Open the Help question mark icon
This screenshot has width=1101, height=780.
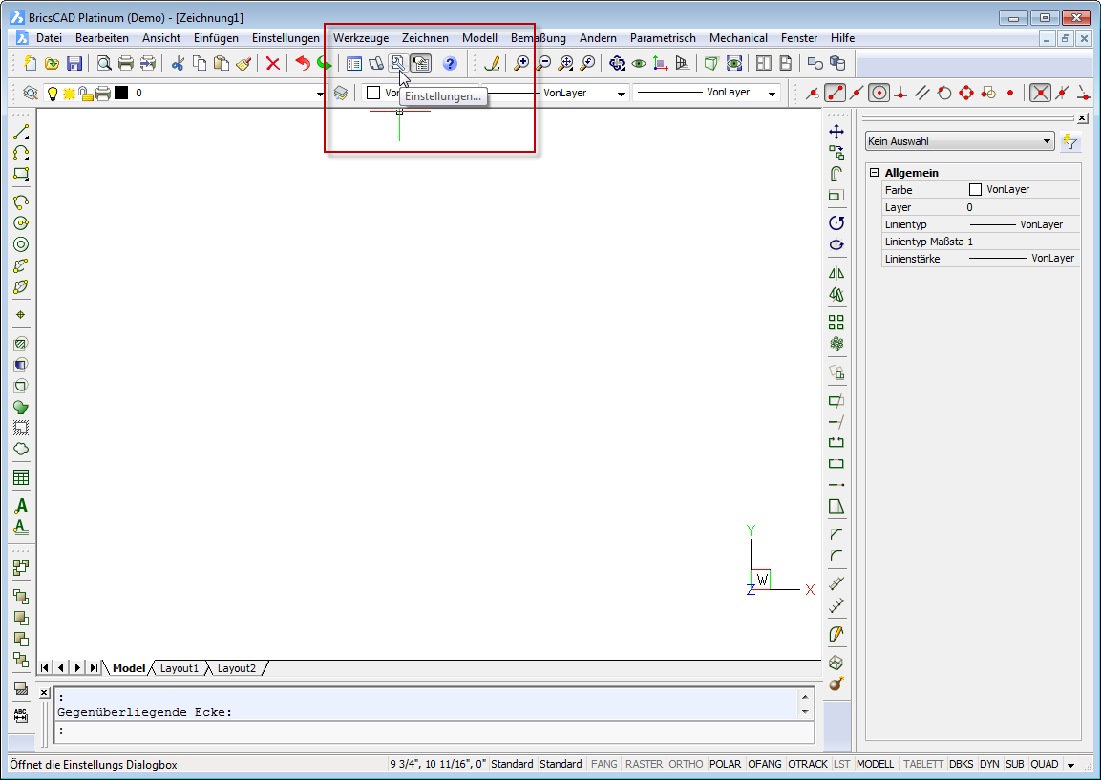(450, 64)
